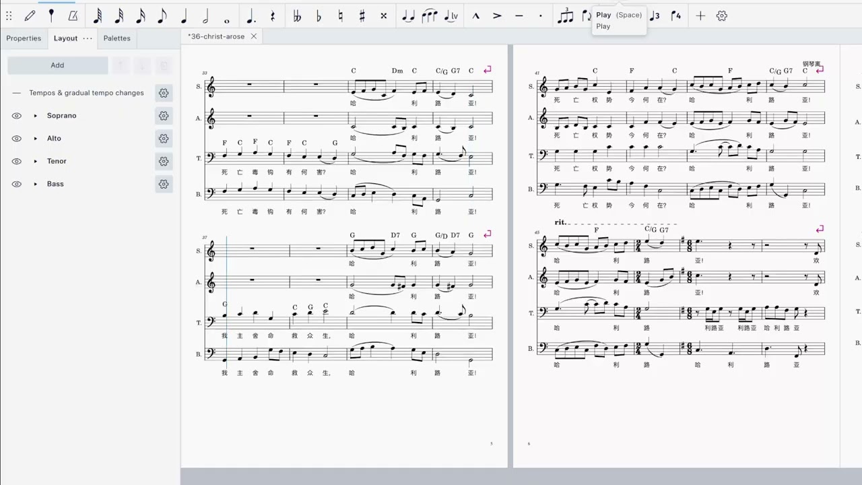The image size is (862, 485).
Task: Hide the Bass instrument
Action: click(x=16, y=184)
